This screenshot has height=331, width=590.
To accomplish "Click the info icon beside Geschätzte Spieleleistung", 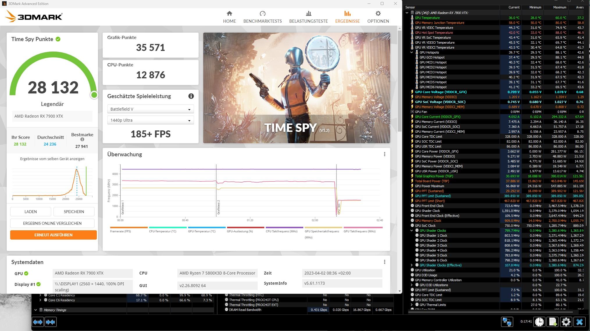I will [x=191, y=96].
